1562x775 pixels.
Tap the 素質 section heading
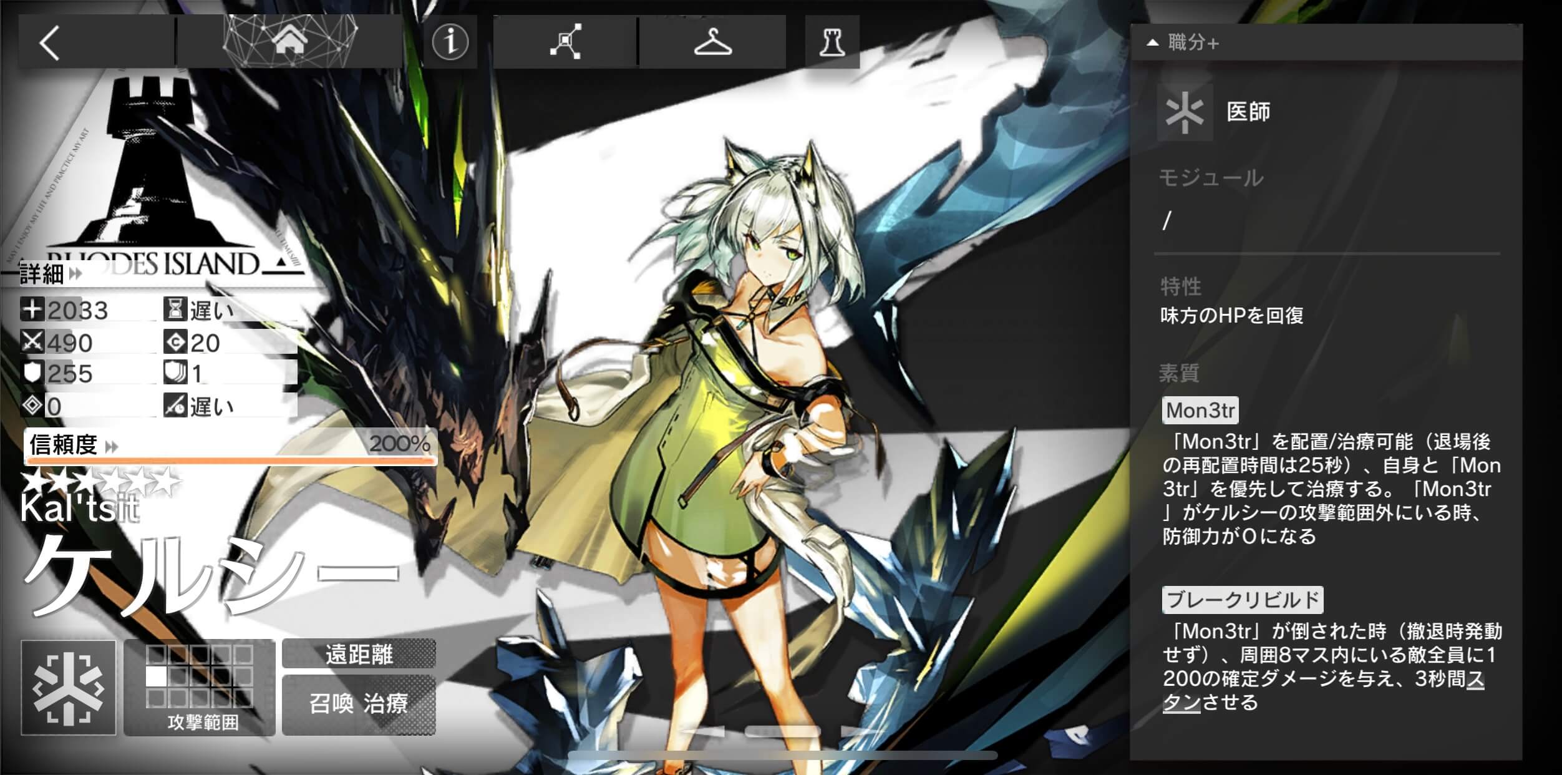pos(1179,373)
